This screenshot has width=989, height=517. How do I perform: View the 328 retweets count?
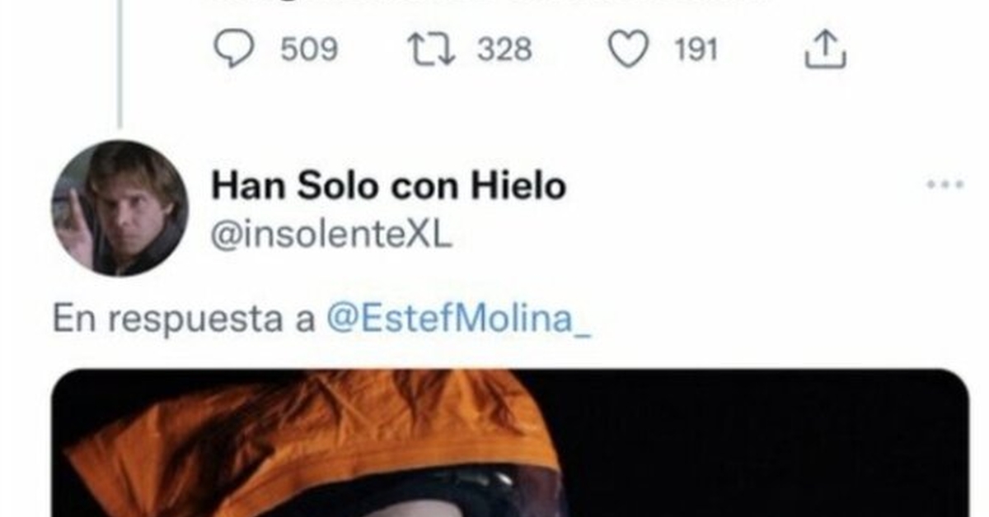[505, 50]
